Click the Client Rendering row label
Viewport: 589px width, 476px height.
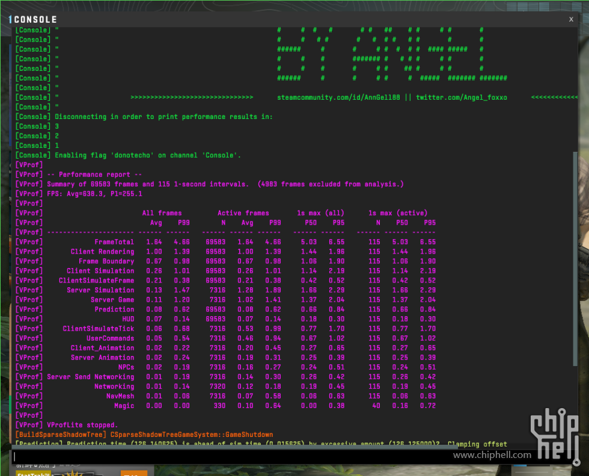102,252
